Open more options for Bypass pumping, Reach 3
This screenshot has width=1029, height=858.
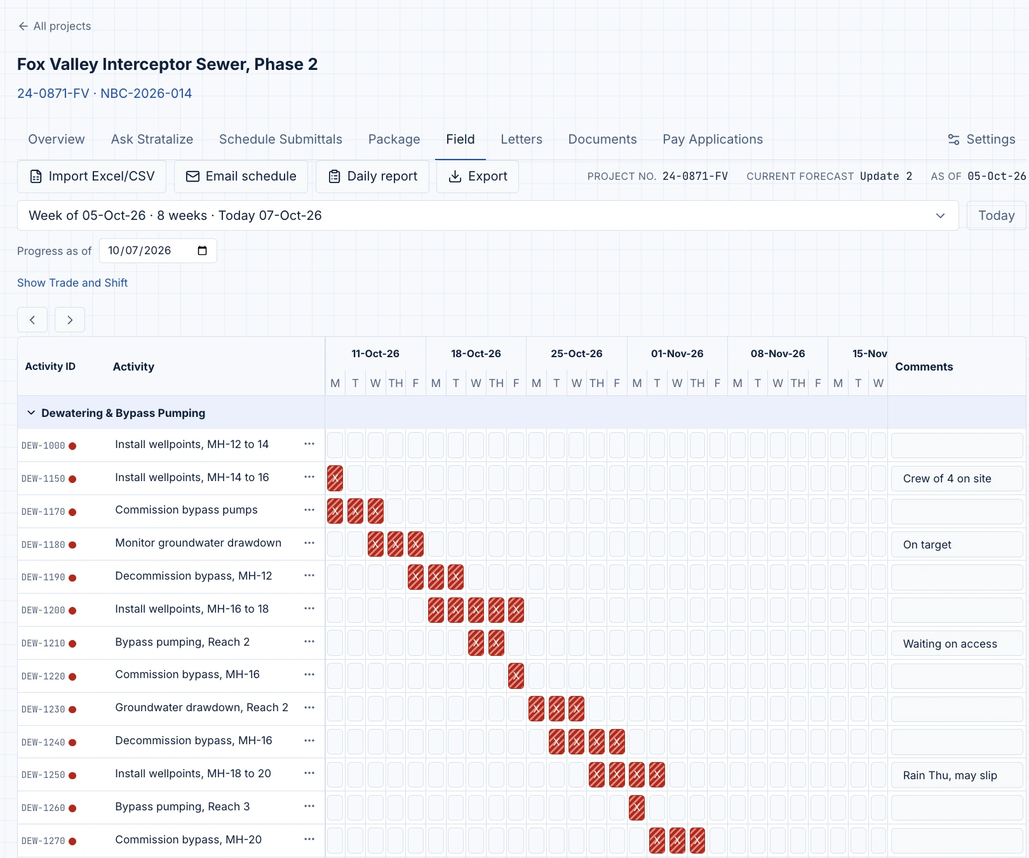point(309,806)
